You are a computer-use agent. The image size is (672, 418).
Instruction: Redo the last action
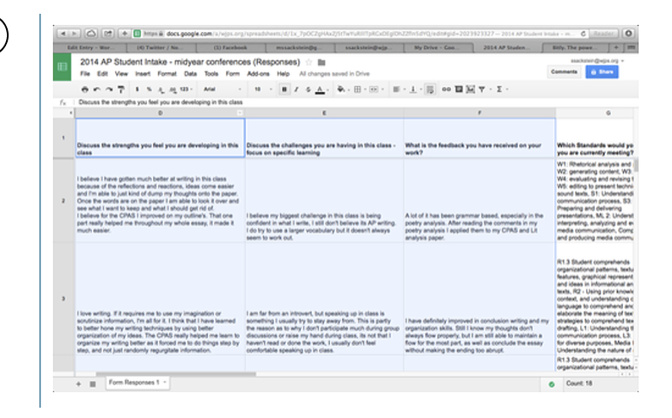tap(109, 89)
